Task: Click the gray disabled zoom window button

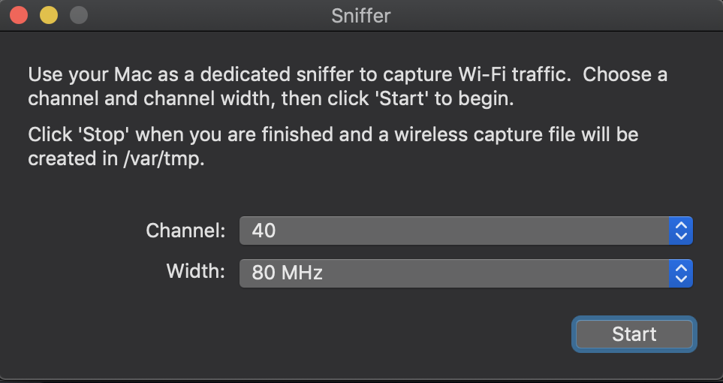Action: click(x=78, y=15)
